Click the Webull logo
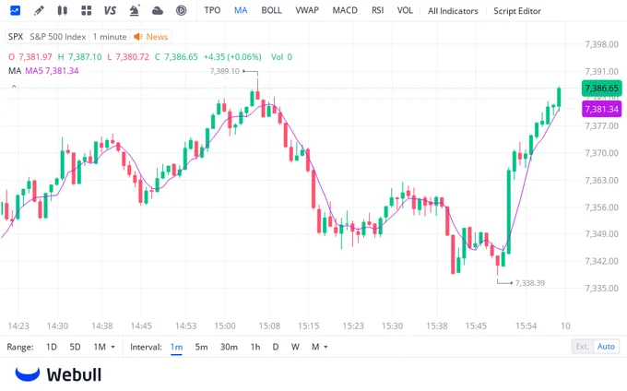The image size is (627, 391). pos(58,374)
